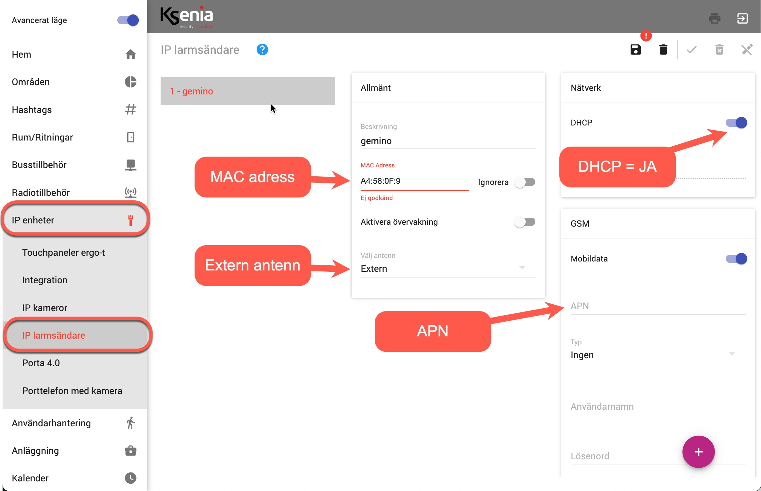Click the Områden pie chart icon
Screen dimensions: 761x491
(x=130, y=82)
